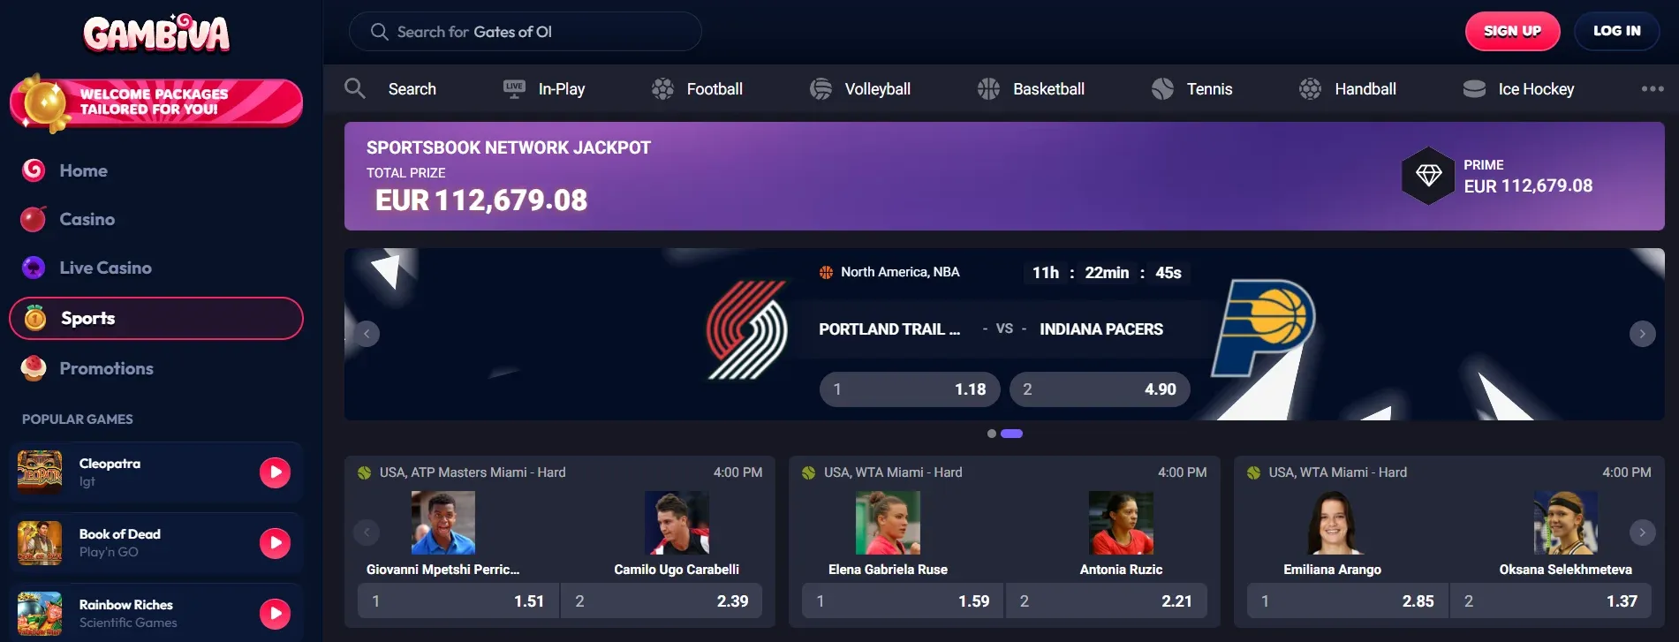This screenshot has width=1679, height=642.
Task: Focus the Search for games field
Action: click(526, 32)
